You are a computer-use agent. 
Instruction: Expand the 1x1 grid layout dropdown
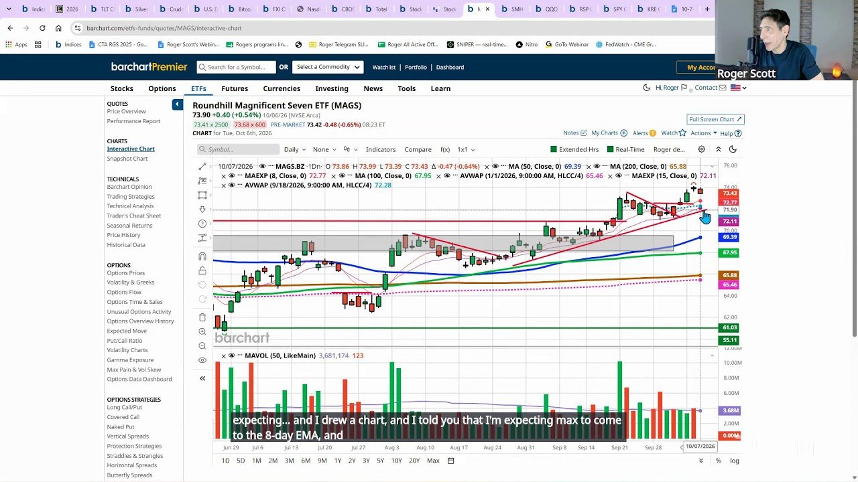coord(466,149)
